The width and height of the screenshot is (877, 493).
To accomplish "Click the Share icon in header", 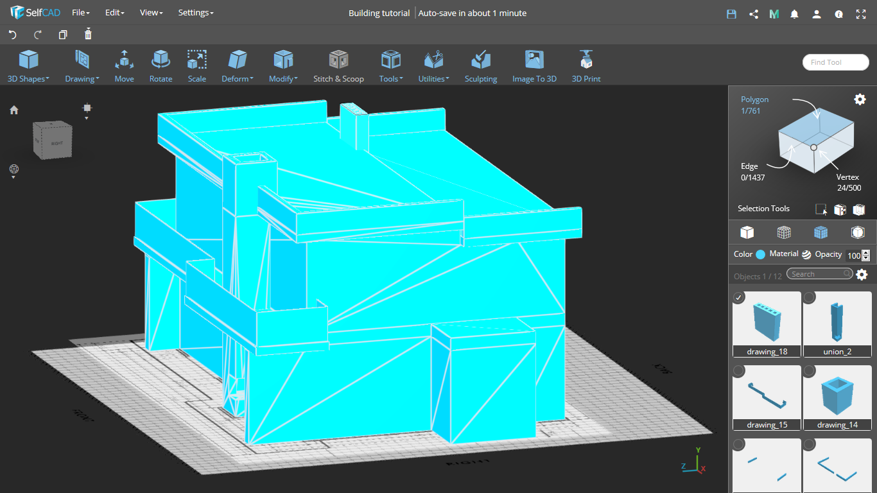I will 754,13.
